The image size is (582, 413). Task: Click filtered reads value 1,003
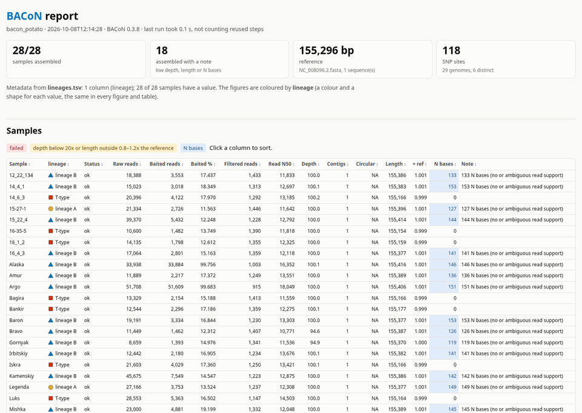coord(255,264)
